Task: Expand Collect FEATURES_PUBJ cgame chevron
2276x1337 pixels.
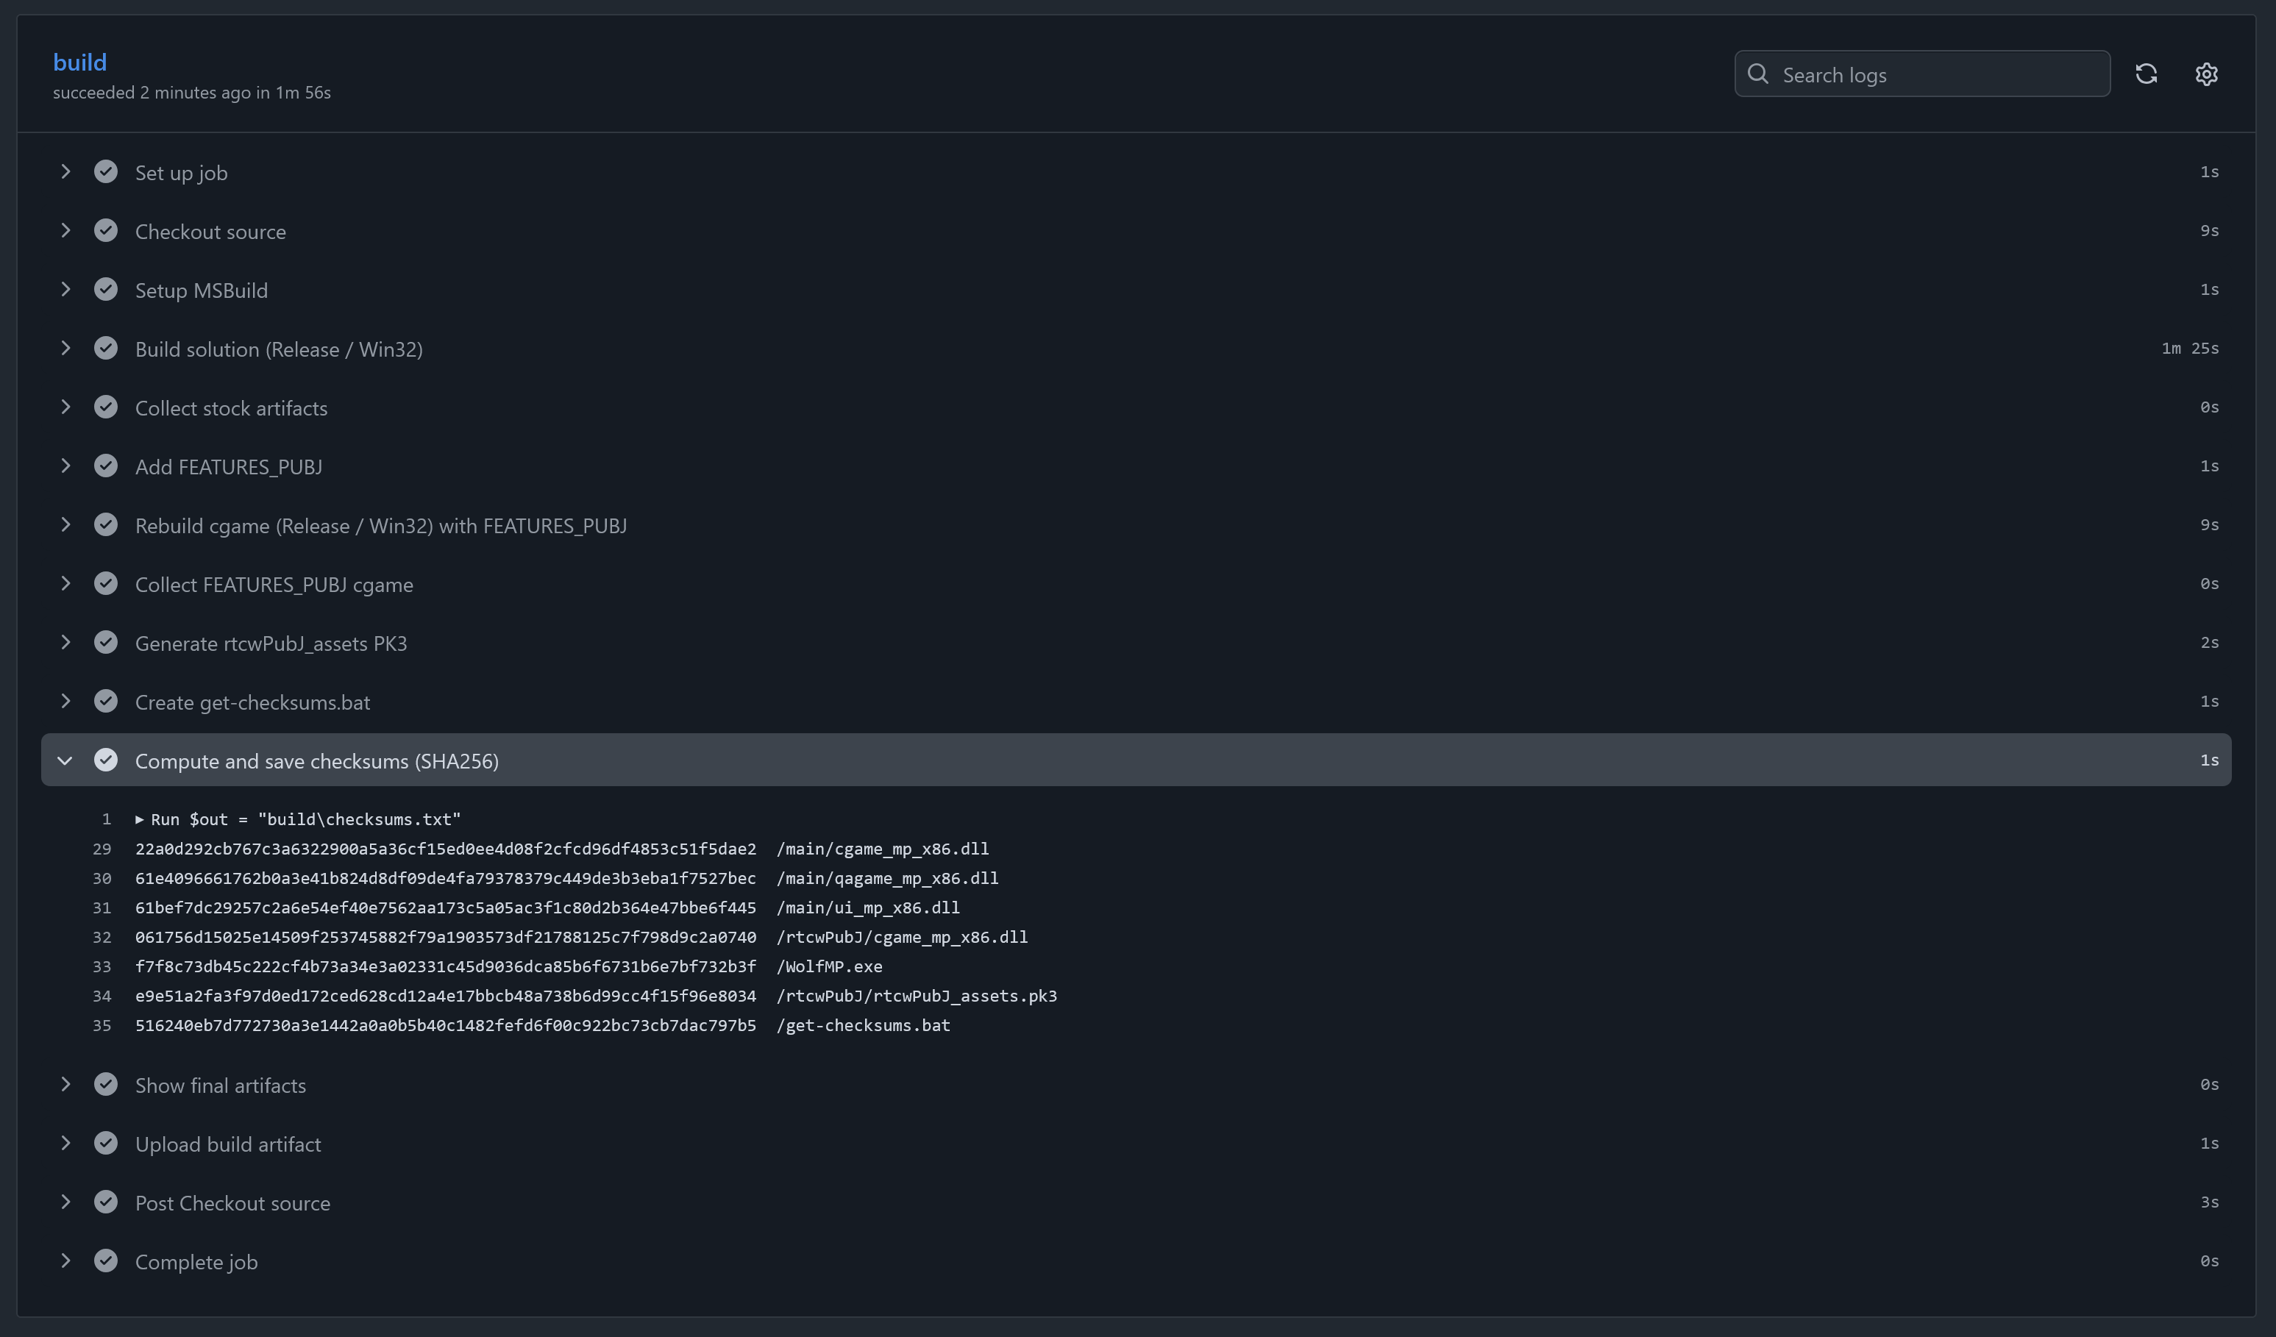Action: [x=65, y=583]
